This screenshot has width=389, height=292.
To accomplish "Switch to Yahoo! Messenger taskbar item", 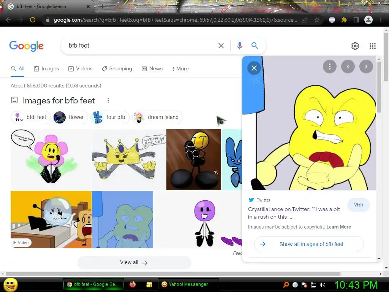I will coord(188,284).
